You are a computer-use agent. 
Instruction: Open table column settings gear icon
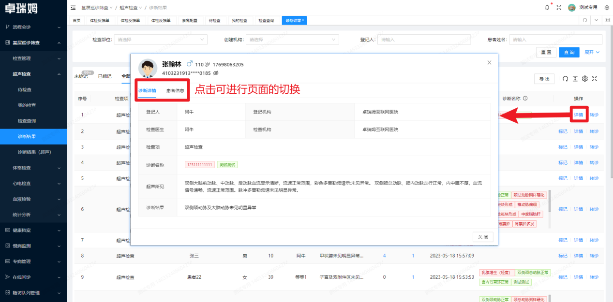(584, 79)
